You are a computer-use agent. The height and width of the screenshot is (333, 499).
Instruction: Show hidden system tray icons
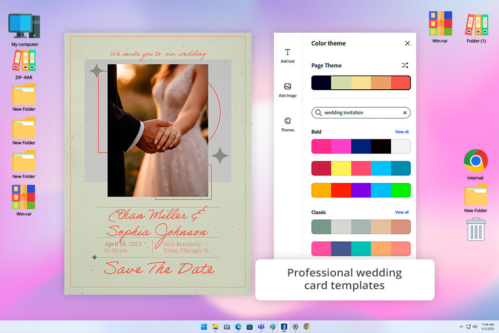click(461, 327)
